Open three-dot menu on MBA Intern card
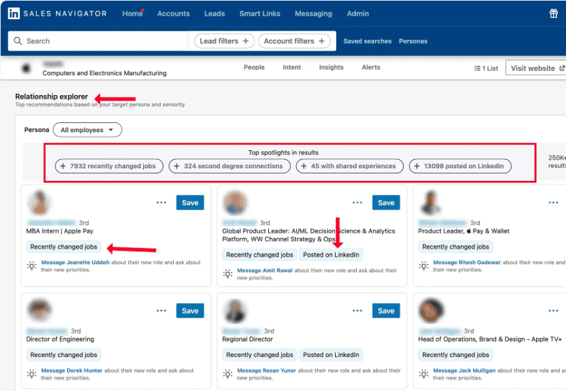Viewport: 566px width, 391px height. (x=161, y=203)
